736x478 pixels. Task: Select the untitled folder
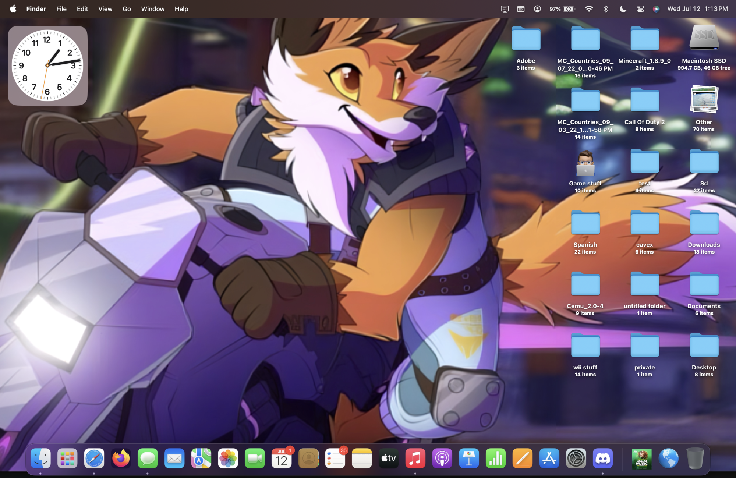tap(644, 293)
